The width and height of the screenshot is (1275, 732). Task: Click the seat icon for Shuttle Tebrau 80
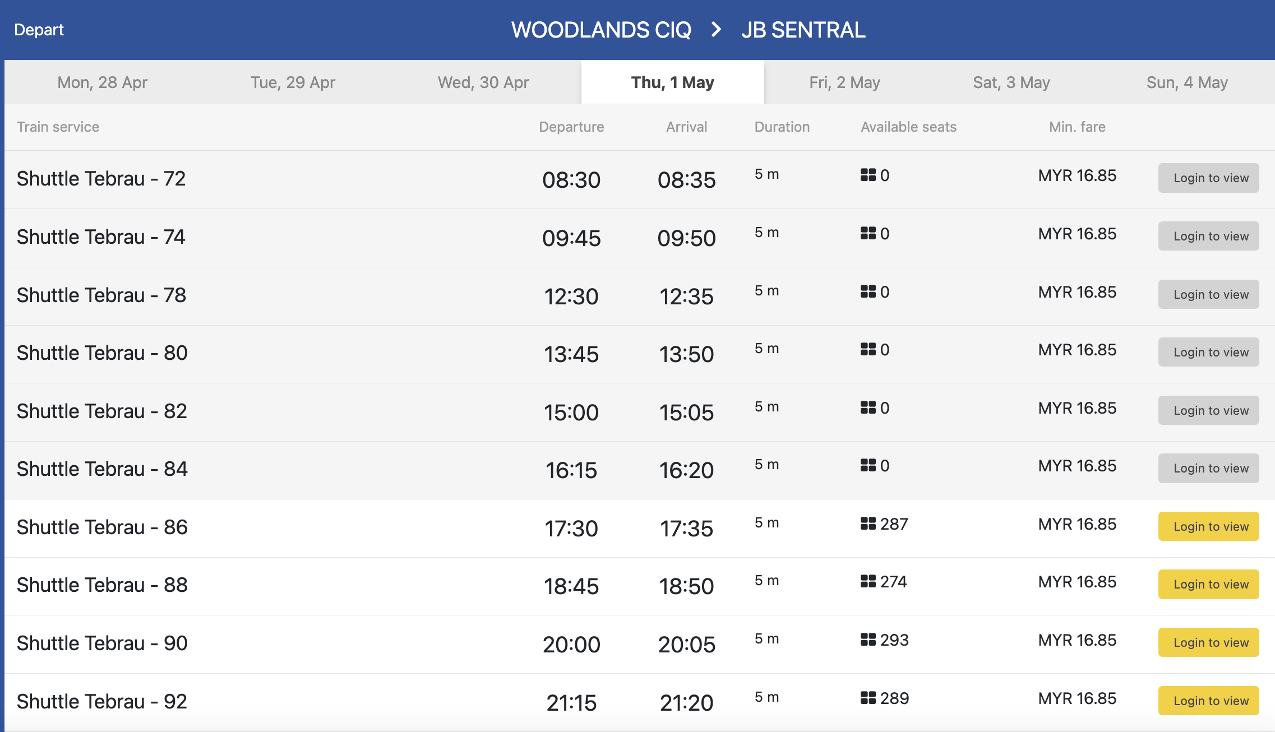[868, 349]
